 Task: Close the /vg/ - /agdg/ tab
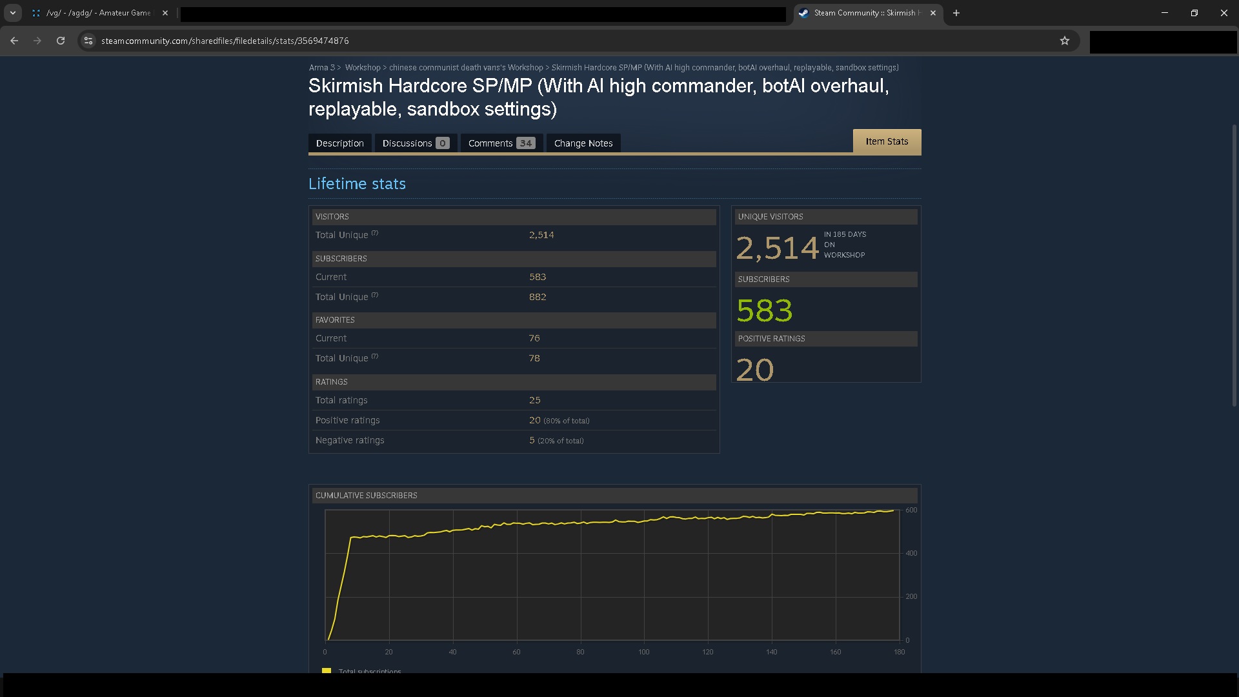165,13
